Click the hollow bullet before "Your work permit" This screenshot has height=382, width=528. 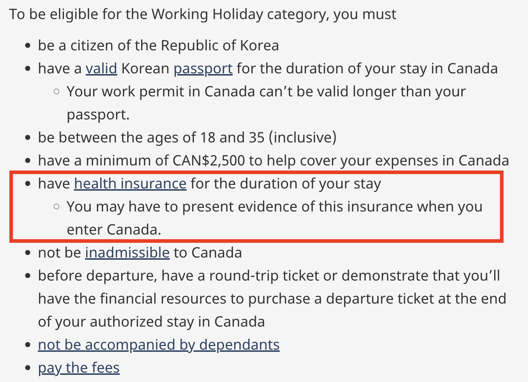coord(56,92)
